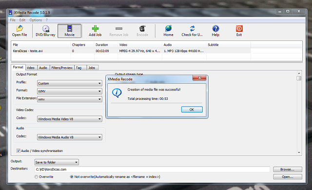Viewport: 312px width, 190px height.
Task: Expand the Video Codec dropdown
Action: [70, 119]
